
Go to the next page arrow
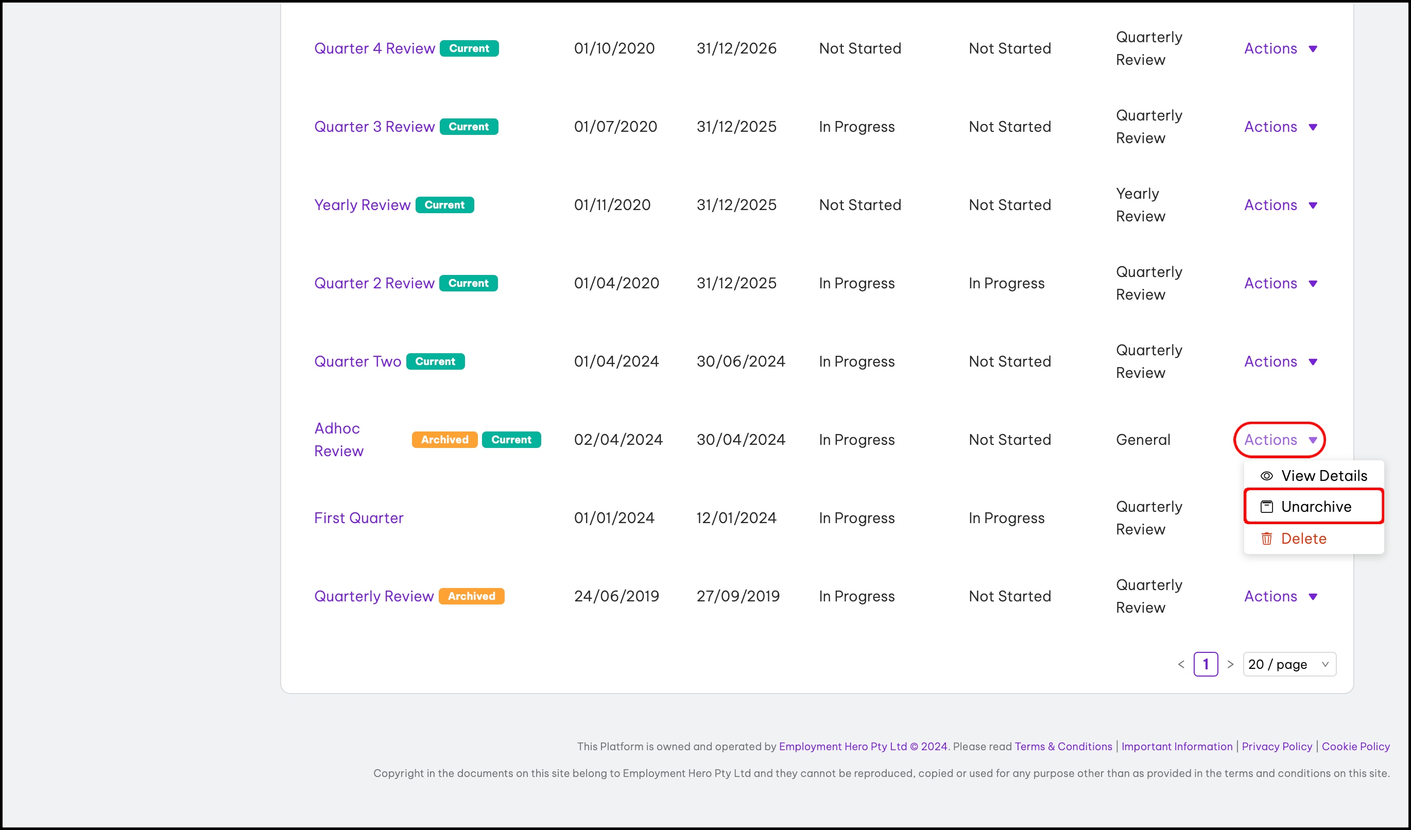click(1230, 664)
